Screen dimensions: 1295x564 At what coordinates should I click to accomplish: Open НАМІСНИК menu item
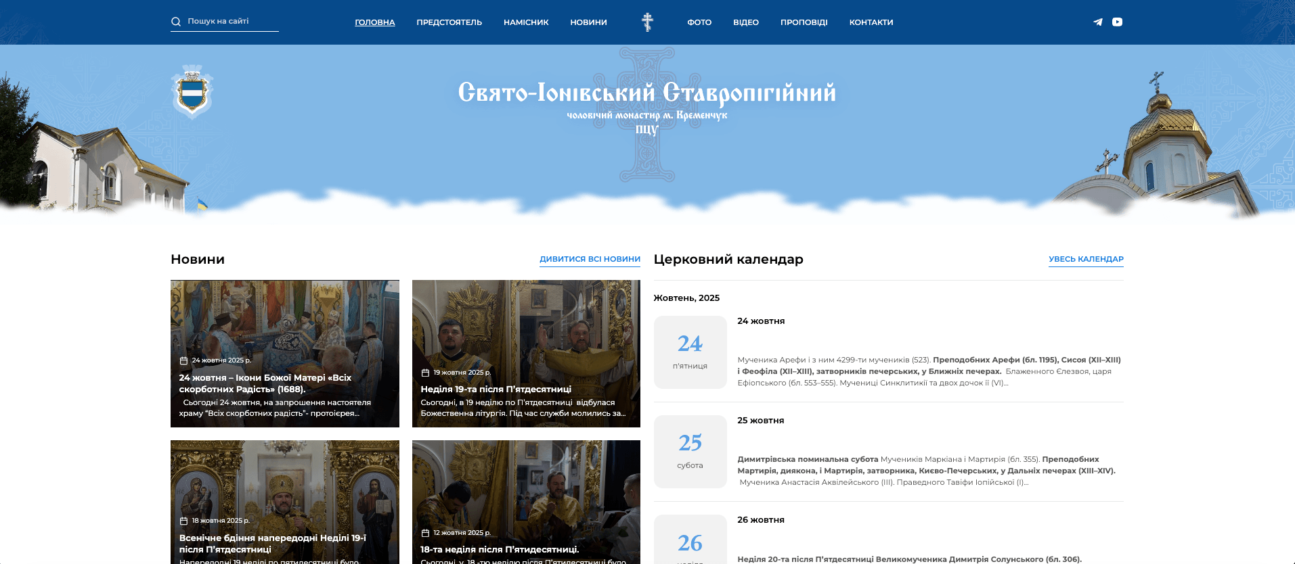(x=526, y=22)
